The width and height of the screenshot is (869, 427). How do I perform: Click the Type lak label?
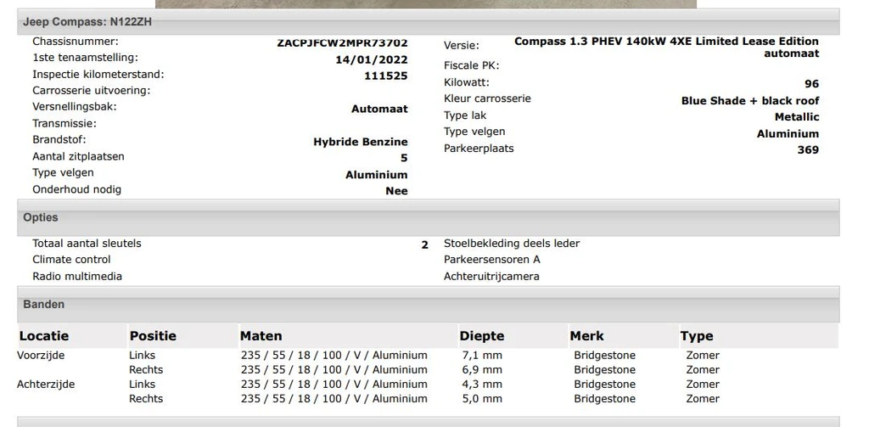(x=465, y=115)
